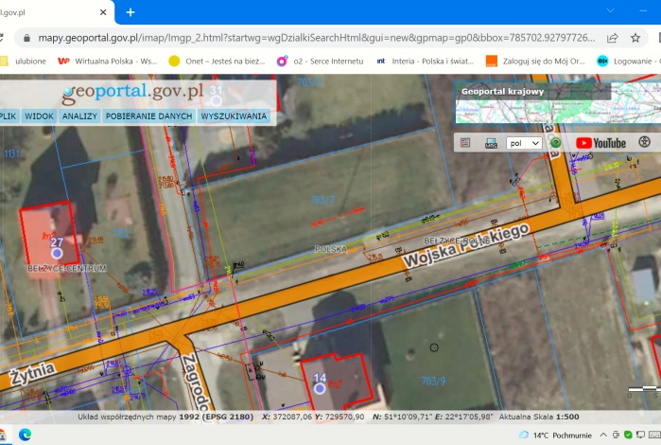Click the 1992 (EPSG 2180) coordinate system text
This screenshot has width=661, height=445.
[217, 417]
